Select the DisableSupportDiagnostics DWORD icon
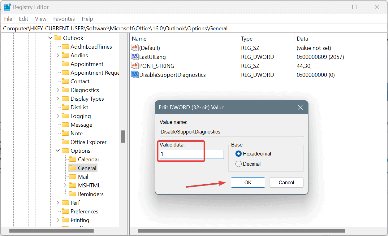The image size is (388, 236). [x=135, y=75]
